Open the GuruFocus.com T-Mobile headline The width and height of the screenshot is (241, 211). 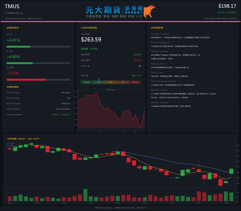(x=174, y=46)
